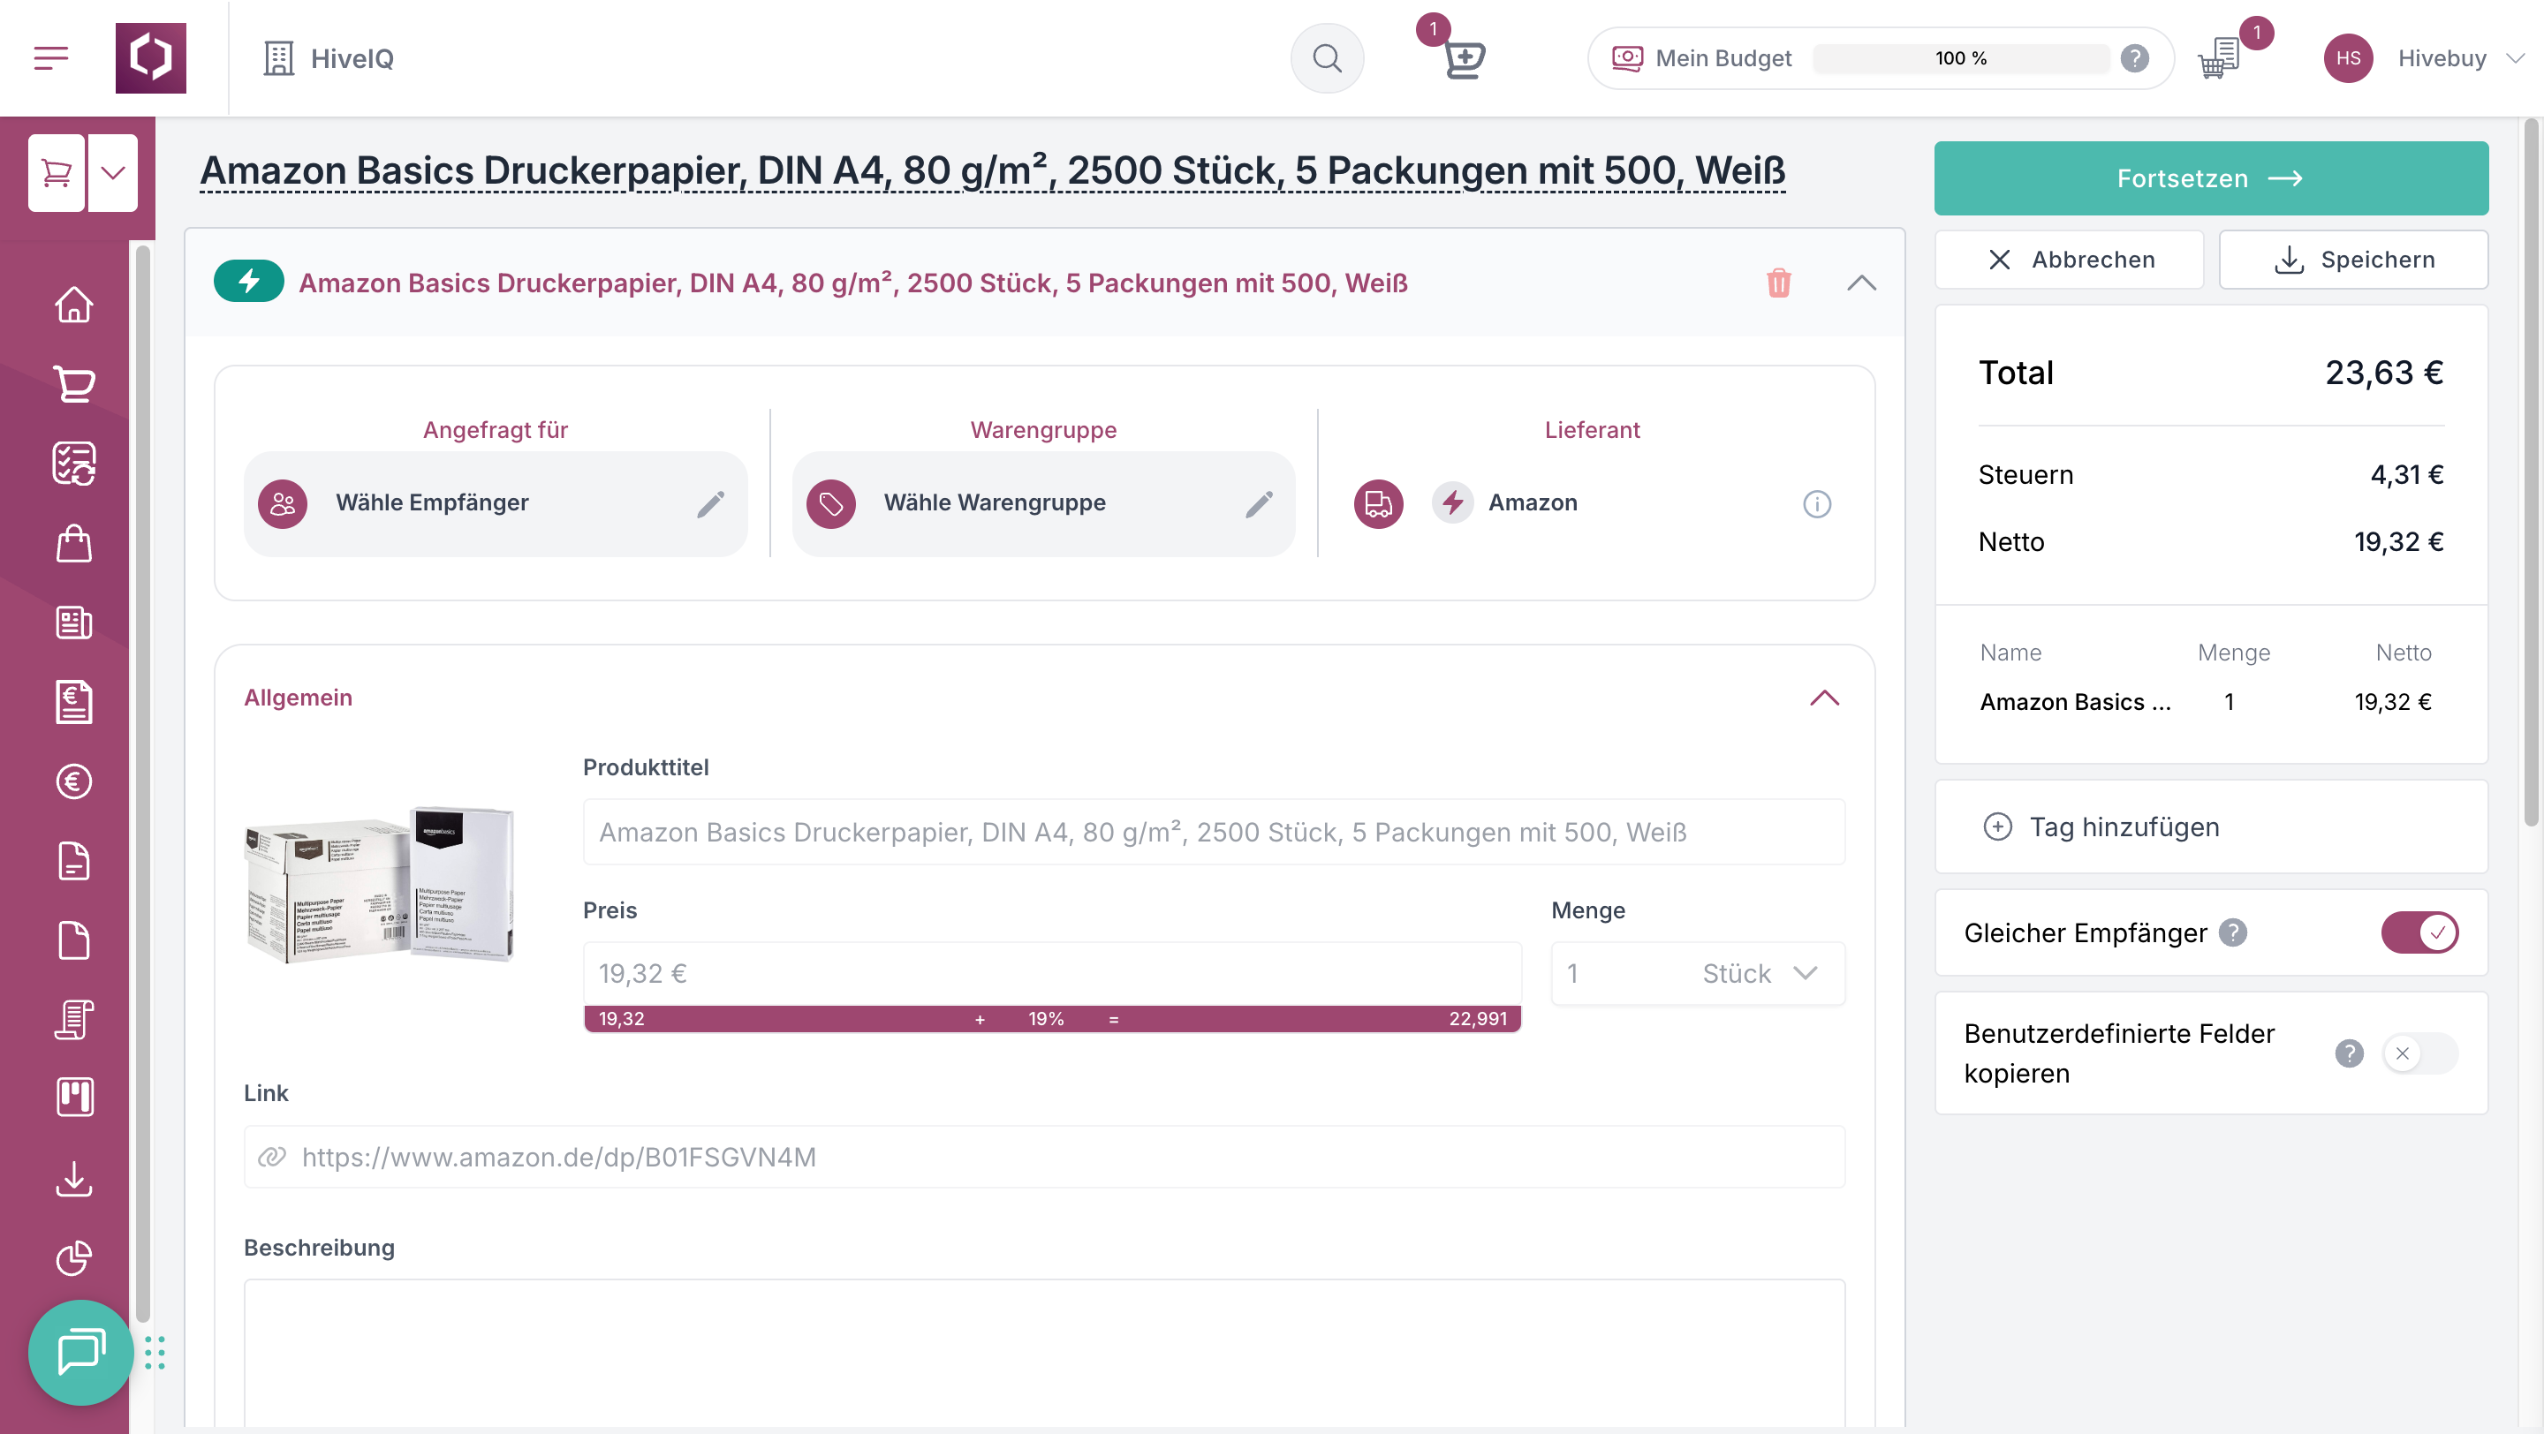Click the red trash delete icon
The width and height of the screenshot is (2544, 1434).
pos(1777,283)
